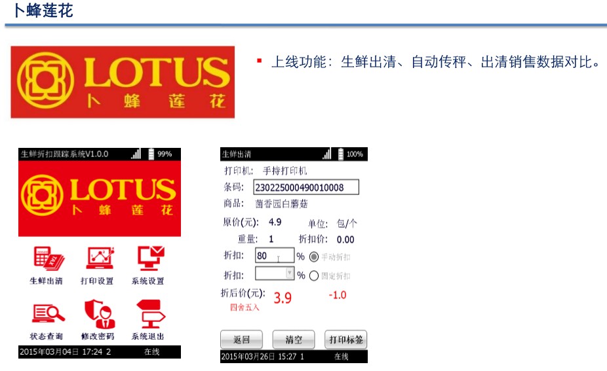This screenshot has height=371, width=607.
Task: Click the 手持打印机 printer name
Action: tap(285, 171)
